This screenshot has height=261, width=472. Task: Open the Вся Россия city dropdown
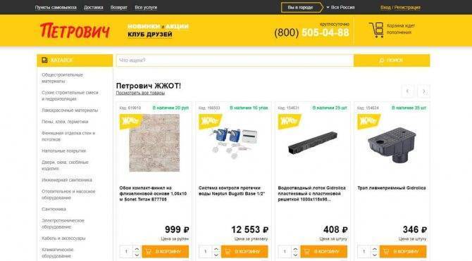coord(340,7)
